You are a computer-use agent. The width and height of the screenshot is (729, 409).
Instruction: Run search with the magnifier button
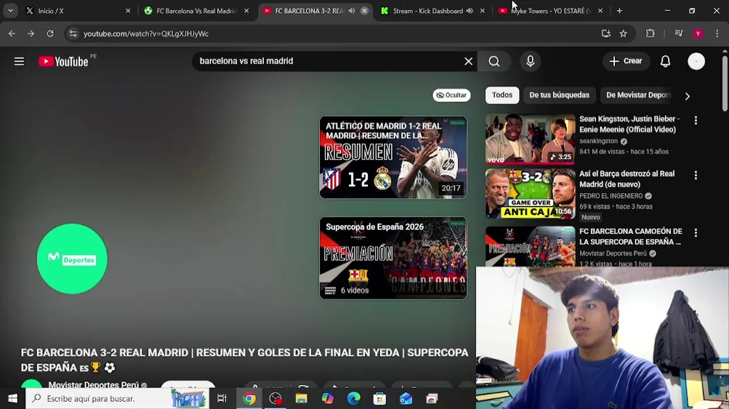494,61
